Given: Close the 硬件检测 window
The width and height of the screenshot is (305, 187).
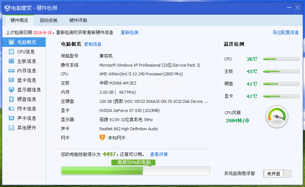Looking at the screenshot, I should coord(297,8).
